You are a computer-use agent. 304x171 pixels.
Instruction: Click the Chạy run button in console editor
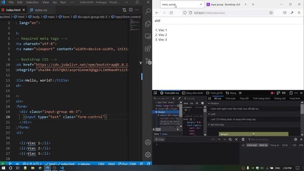pyautogui.click(x=160, y=139)
